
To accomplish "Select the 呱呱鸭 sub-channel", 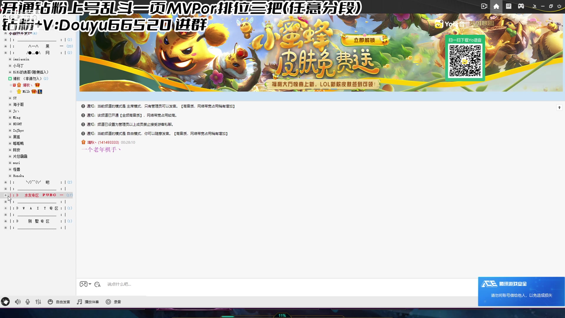I will (18, 143).
